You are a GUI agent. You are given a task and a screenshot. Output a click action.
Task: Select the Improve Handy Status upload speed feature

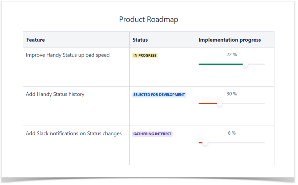(x=68, y=55)
